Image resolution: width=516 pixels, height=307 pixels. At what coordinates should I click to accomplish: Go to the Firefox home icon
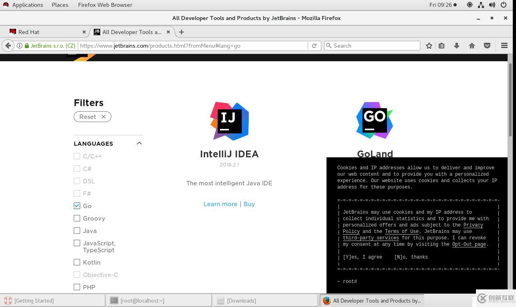coord(472,46)
